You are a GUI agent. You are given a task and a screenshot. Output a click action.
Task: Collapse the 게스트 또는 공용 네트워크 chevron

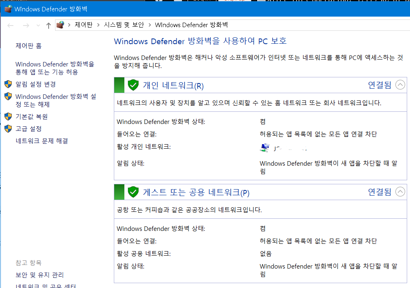[x=400, y=192]
